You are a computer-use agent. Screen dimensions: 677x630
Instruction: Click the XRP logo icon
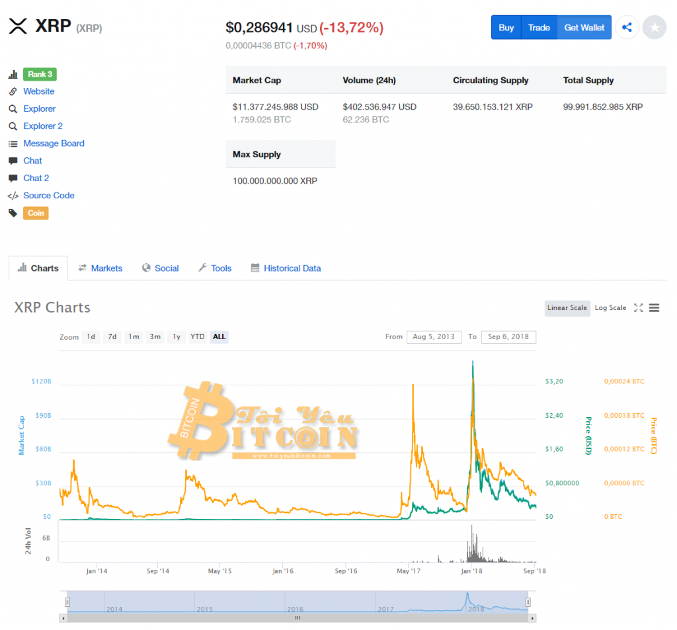coord(18,26)
